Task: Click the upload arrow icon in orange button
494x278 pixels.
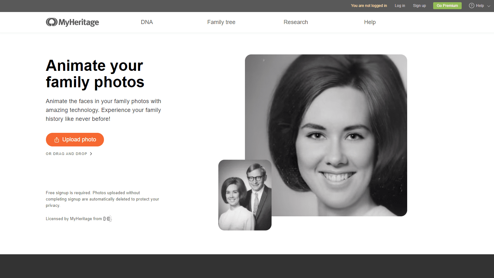Action: point(57,140)
